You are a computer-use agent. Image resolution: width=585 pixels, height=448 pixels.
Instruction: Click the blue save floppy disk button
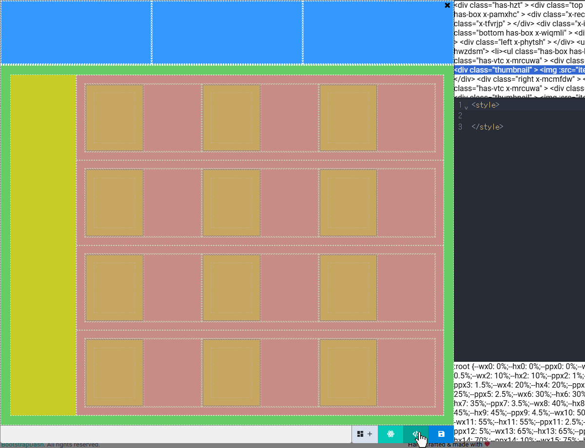pyautogui.click(x=441, y=434)
